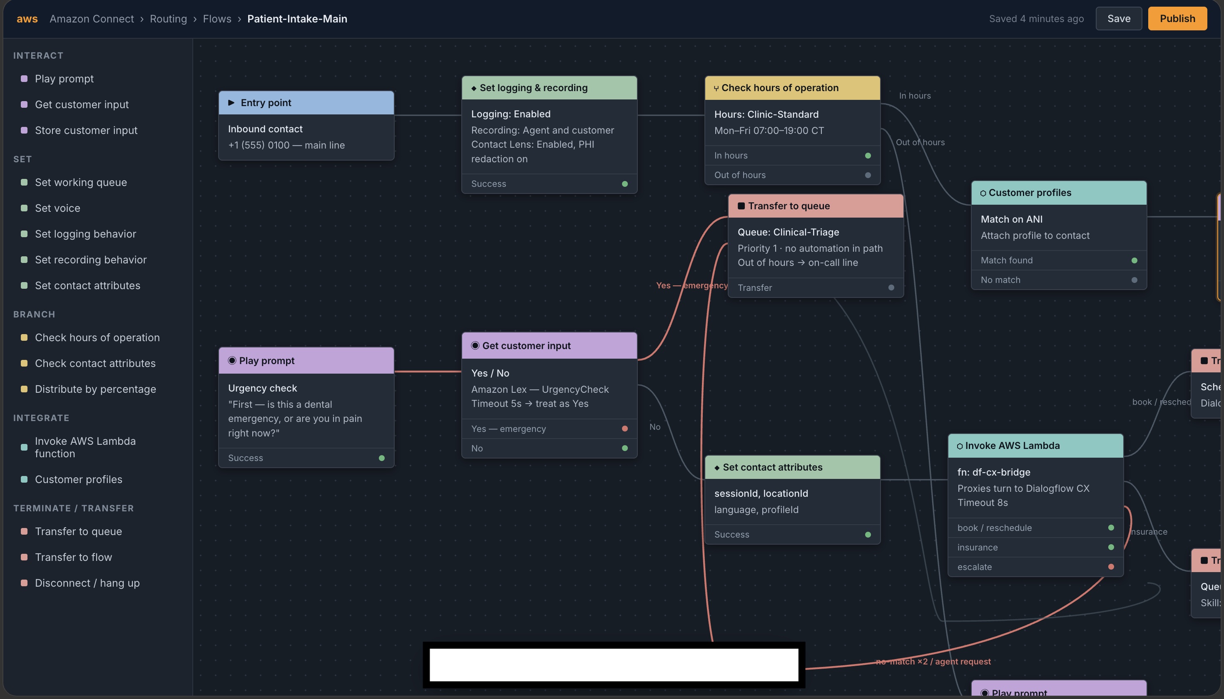Select Check hours of operation in sidebar
The width and height of the screenshot is (1224, 699).
pos(97,337)
